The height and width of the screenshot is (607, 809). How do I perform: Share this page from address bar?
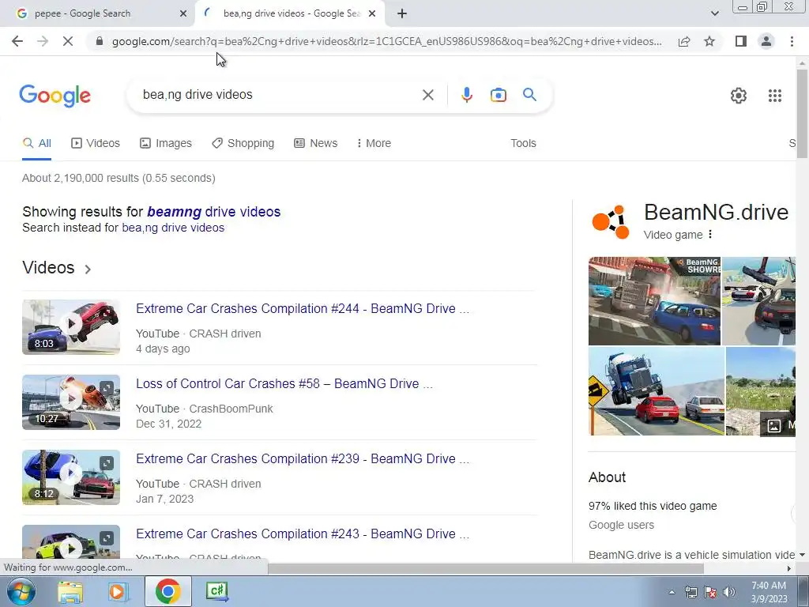[684, 41]
